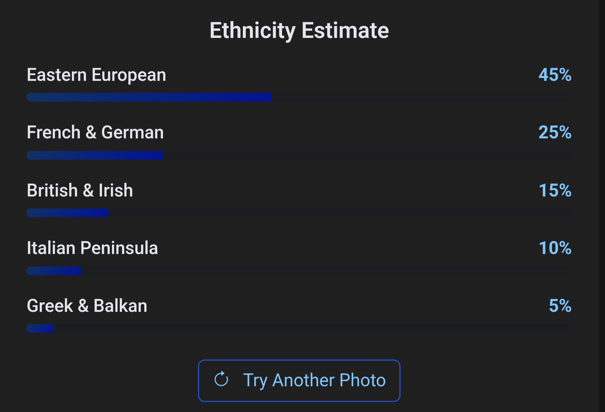This screenshot has height=412, width=605.
Task: Click the 25% value
Action: tap(555, 133)
